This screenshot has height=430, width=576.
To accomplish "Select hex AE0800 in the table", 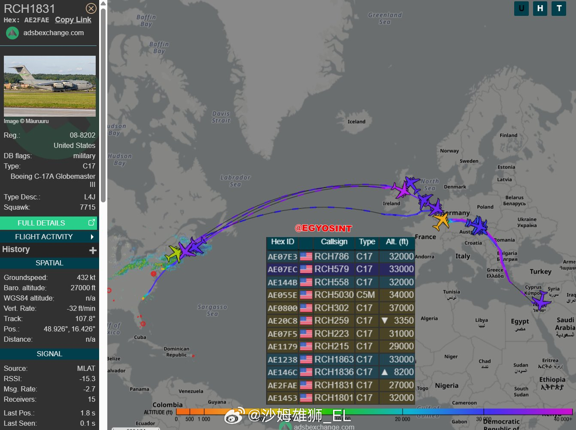I will [x=282, y=308].
